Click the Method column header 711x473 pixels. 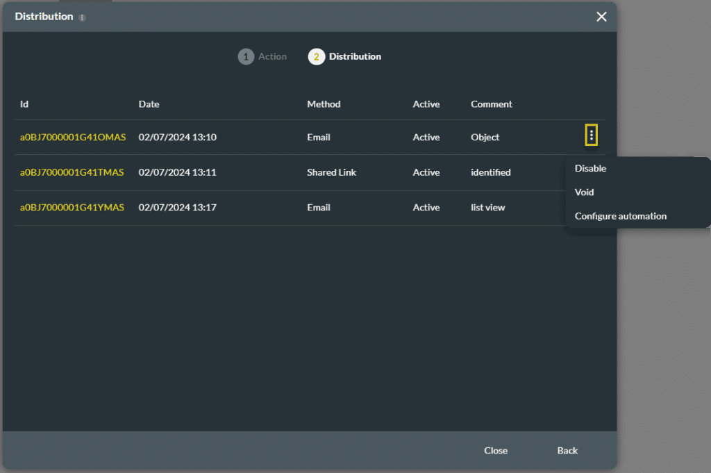324,104
